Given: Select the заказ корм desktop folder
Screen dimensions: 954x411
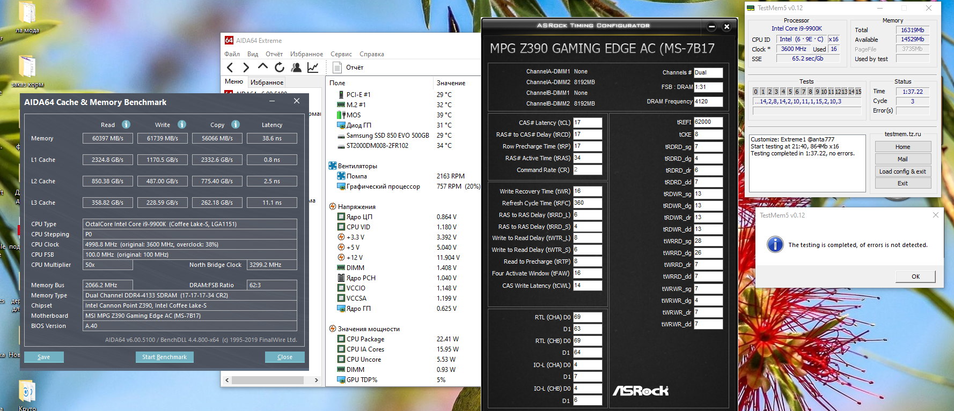Looking at the screenshot, I should coord(27,71).
